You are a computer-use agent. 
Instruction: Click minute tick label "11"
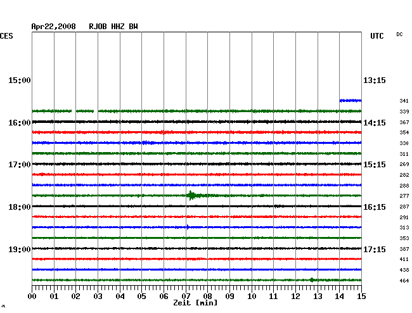click(274, 297)
